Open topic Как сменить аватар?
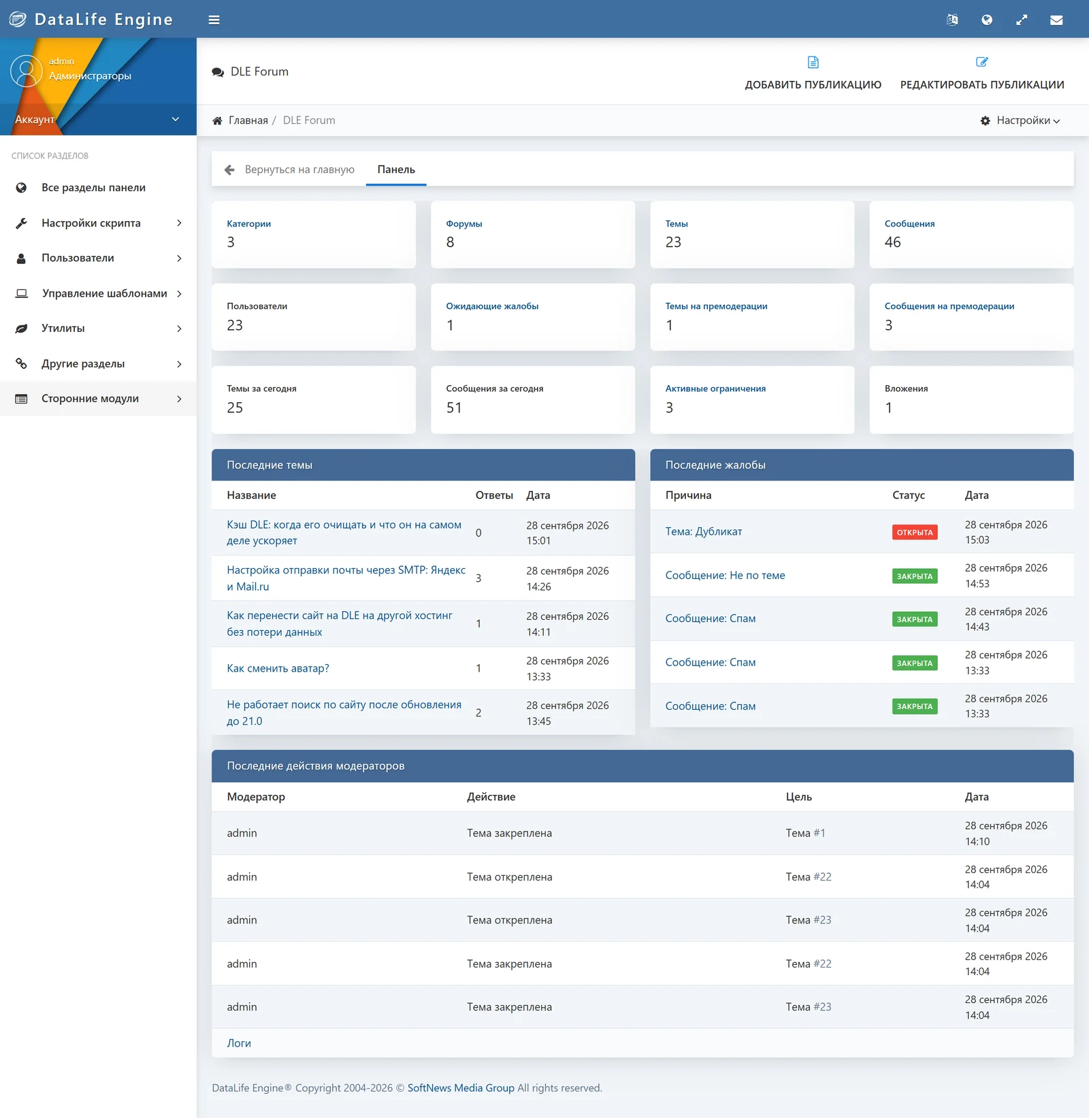The height and width of the screenshot is (1118, 1089). click(278, 668)
